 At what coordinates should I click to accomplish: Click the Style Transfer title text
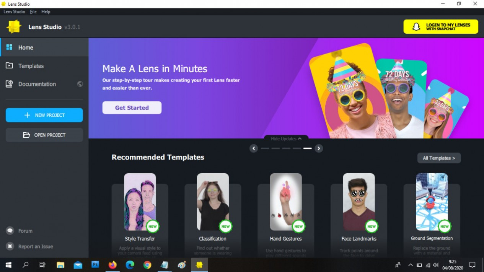[140, 239]
